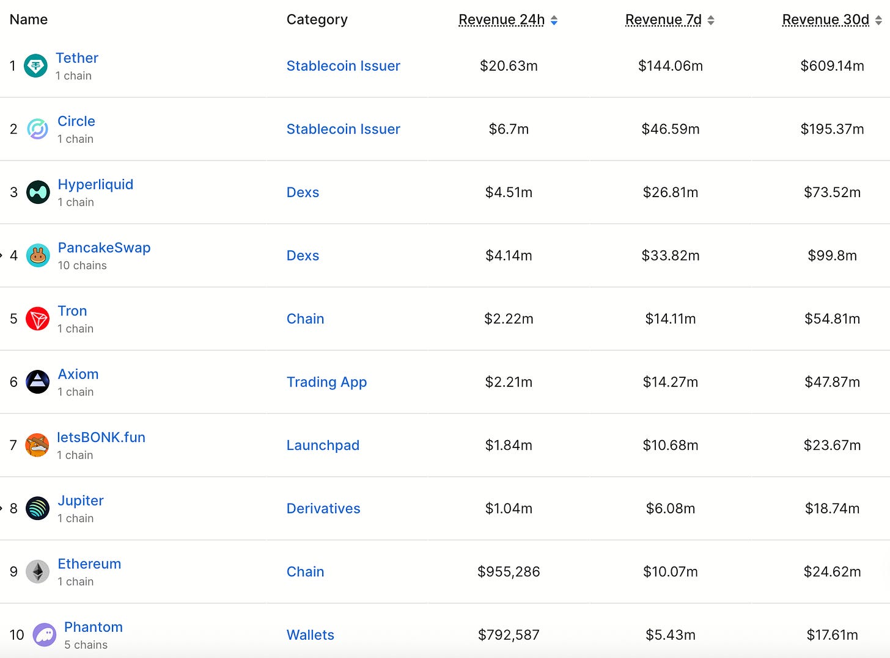Sort by Revenue 7d arrows
The image size is (890, 658).
click(711, 20)
